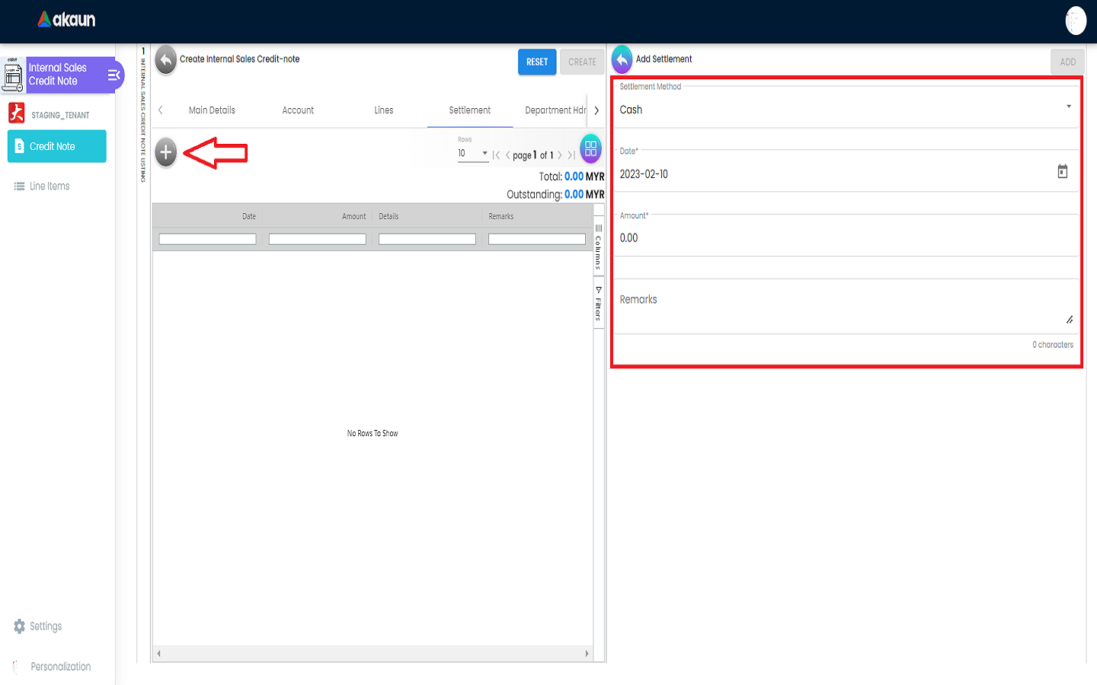Viewport: 1097px width, 685px height.
Task: Switch to the Lines tab
Action: [x=383, y=110]
